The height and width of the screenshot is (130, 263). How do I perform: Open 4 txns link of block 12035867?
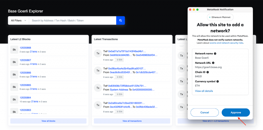[34, 64]
